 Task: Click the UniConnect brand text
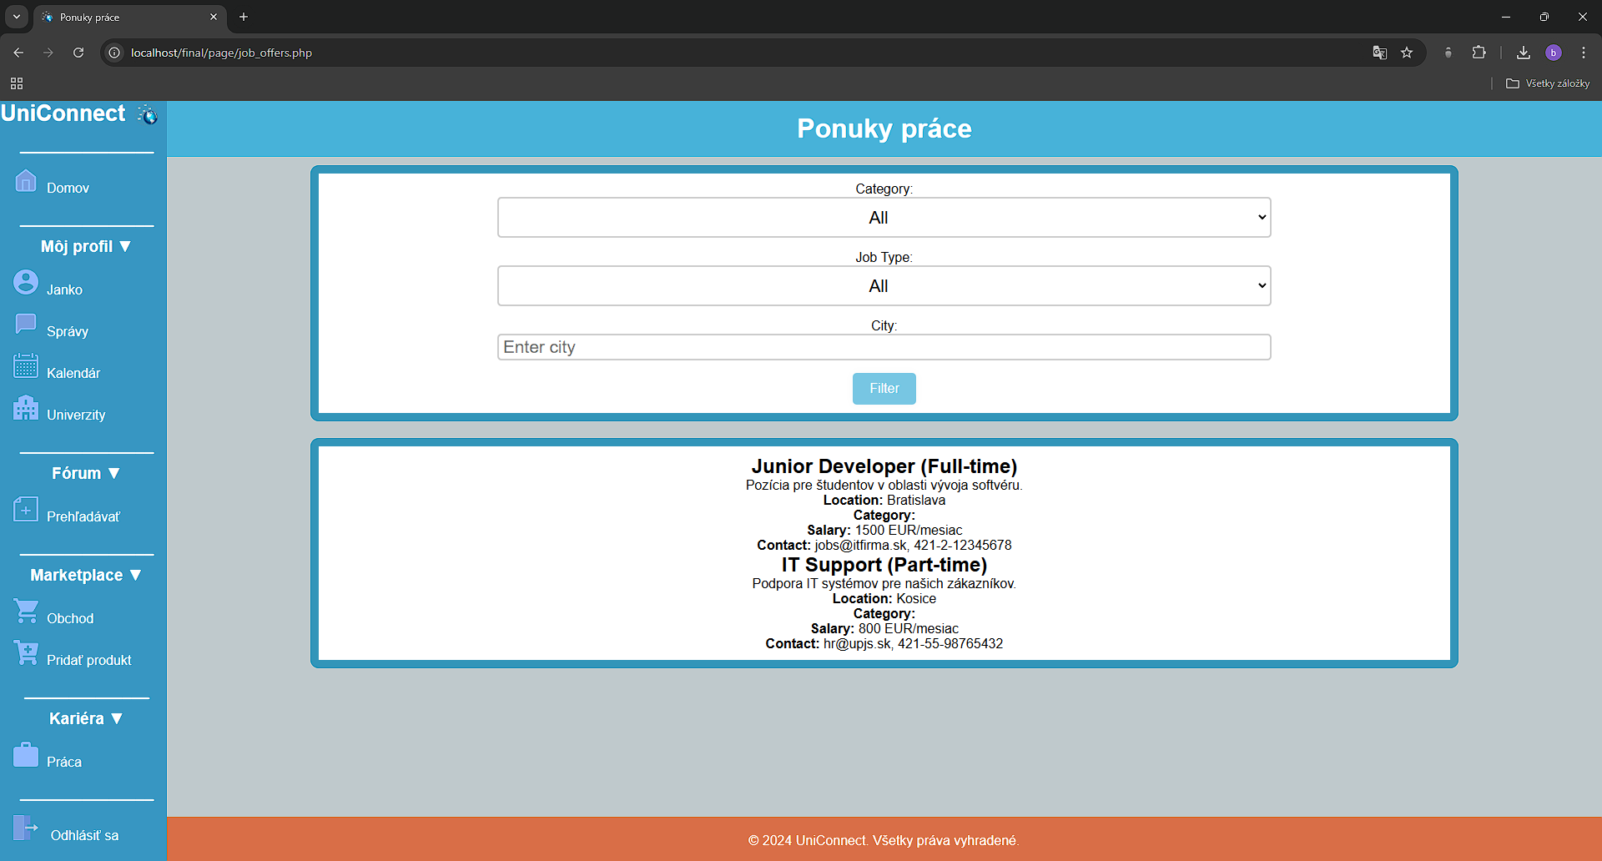click(x=63, y=113)
